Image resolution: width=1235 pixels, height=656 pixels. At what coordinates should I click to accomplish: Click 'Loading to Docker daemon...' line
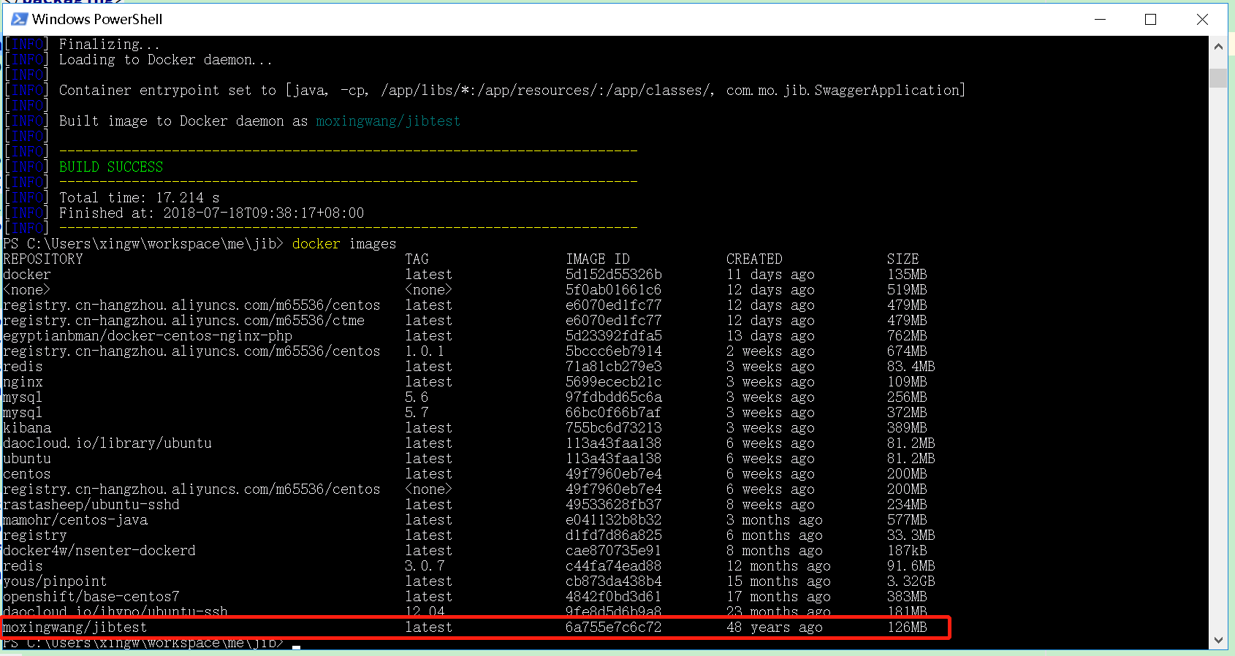click(166, 60)
